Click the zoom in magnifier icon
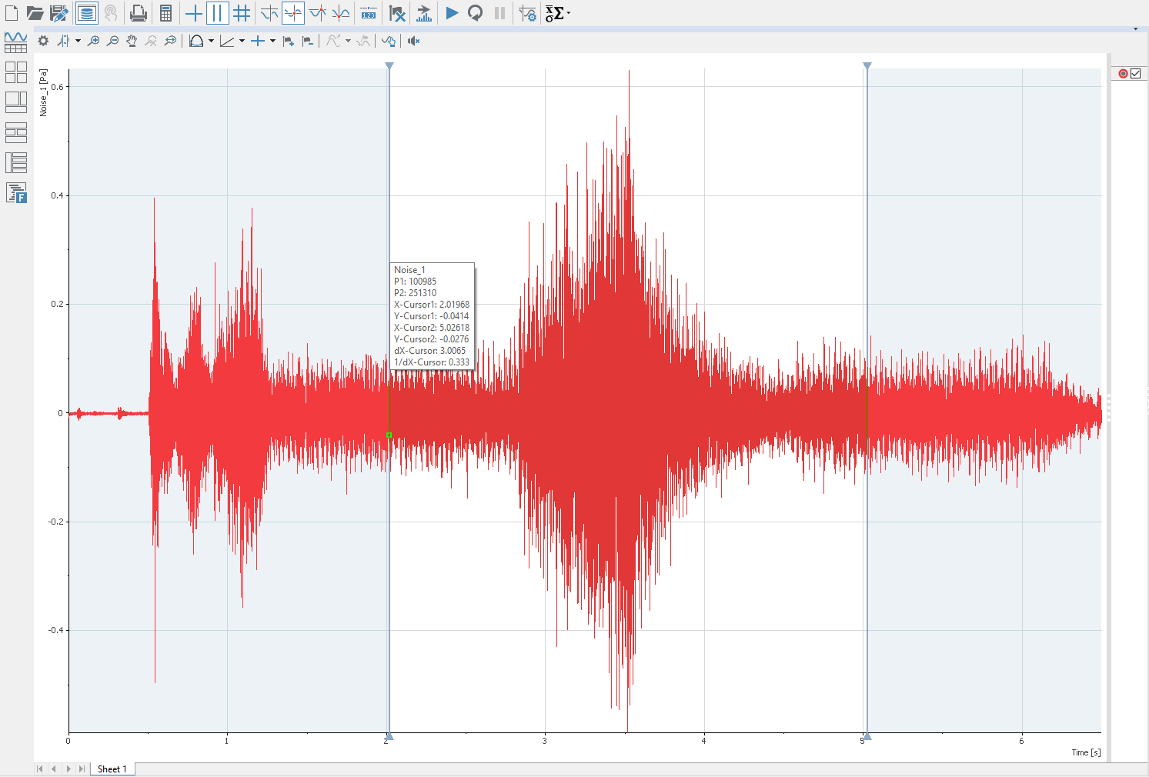This screenshot has height=777, width=1149. coord(93,41)
